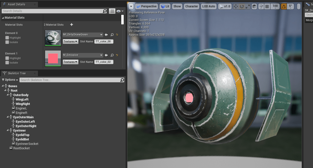Viewport: 313px width, 168px height.
Task: Open Textures dropdown for MI_DirtyDroneGreen
Action: tap(70, 41)
